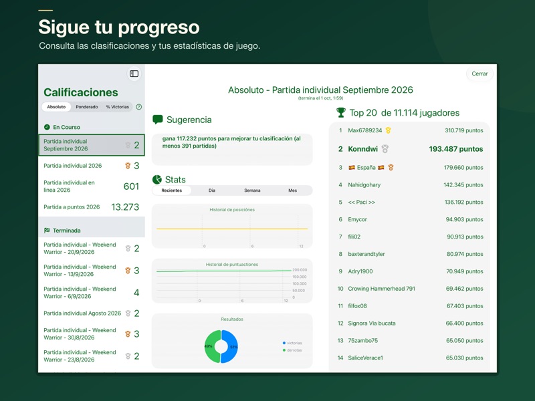535x401 pixels.
Task: Select the Absoluto rating mode
Action: [56, 107]
